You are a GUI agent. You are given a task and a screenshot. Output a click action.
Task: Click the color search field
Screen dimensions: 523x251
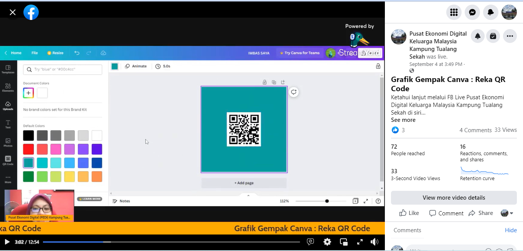click(63, 69)
